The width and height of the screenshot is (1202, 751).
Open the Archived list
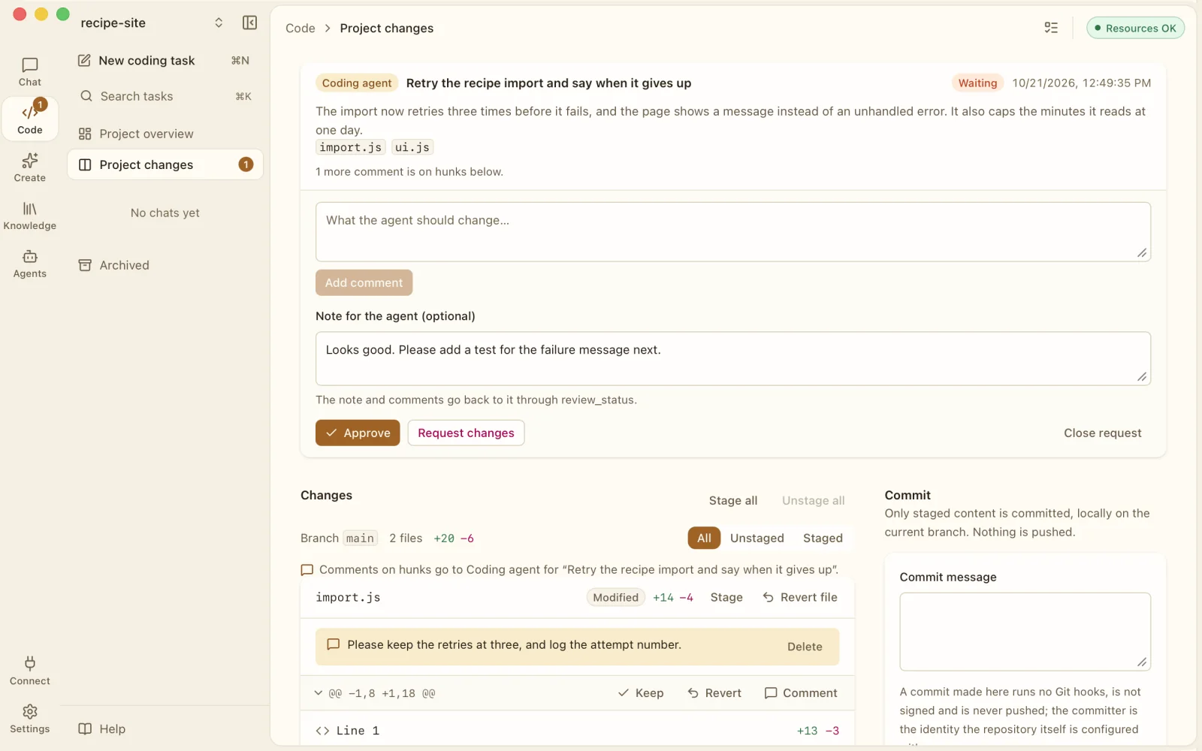[x=165, y=265]
